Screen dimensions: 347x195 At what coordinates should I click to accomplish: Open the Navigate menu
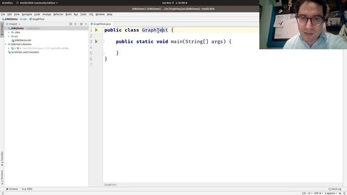point(27,14)
